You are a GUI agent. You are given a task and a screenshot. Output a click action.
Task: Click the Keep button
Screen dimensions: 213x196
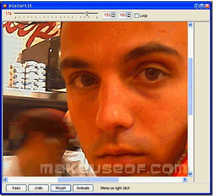[x=16, y=188]
